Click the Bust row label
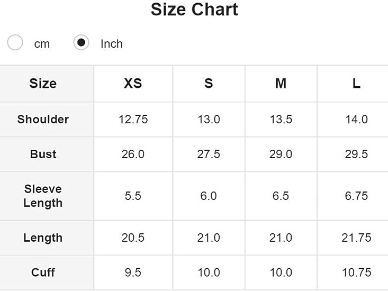 43,154
